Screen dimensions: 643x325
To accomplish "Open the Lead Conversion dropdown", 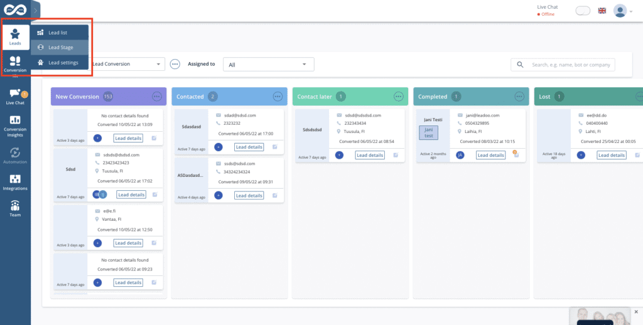I will pos(127,64).
